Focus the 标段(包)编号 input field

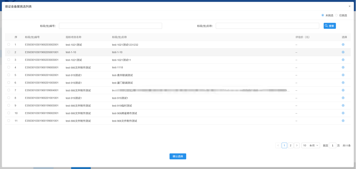110,26
